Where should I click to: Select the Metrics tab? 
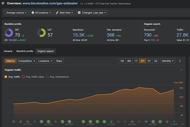tap(10, 61)
